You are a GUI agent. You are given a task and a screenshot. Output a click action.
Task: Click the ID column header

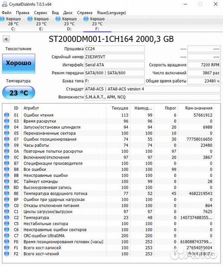pos(16,108)
